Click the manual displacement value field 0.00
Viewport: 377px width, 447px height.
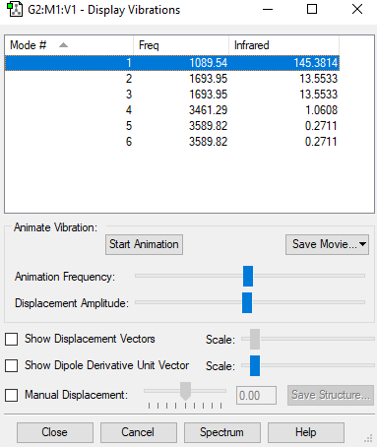(x=256, y=395)
